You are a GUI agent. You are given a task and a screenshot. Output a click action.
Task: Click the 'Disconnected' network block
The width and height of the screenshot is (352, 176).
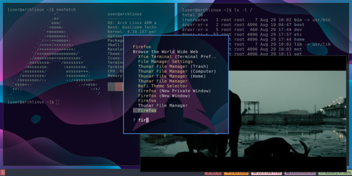click(x=300, y=173)
